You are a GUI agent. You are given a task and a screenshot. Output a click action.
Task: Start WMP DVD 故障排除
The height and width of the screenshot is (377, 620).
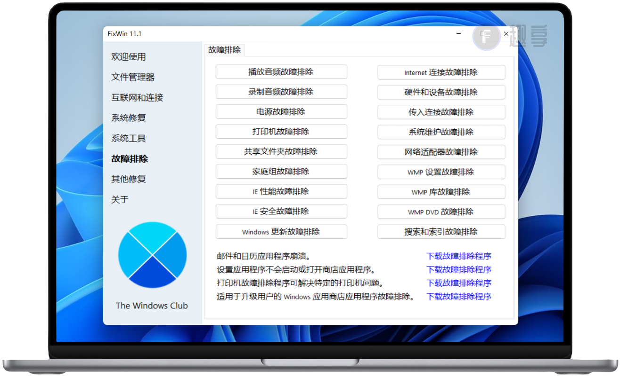[441, 212]
